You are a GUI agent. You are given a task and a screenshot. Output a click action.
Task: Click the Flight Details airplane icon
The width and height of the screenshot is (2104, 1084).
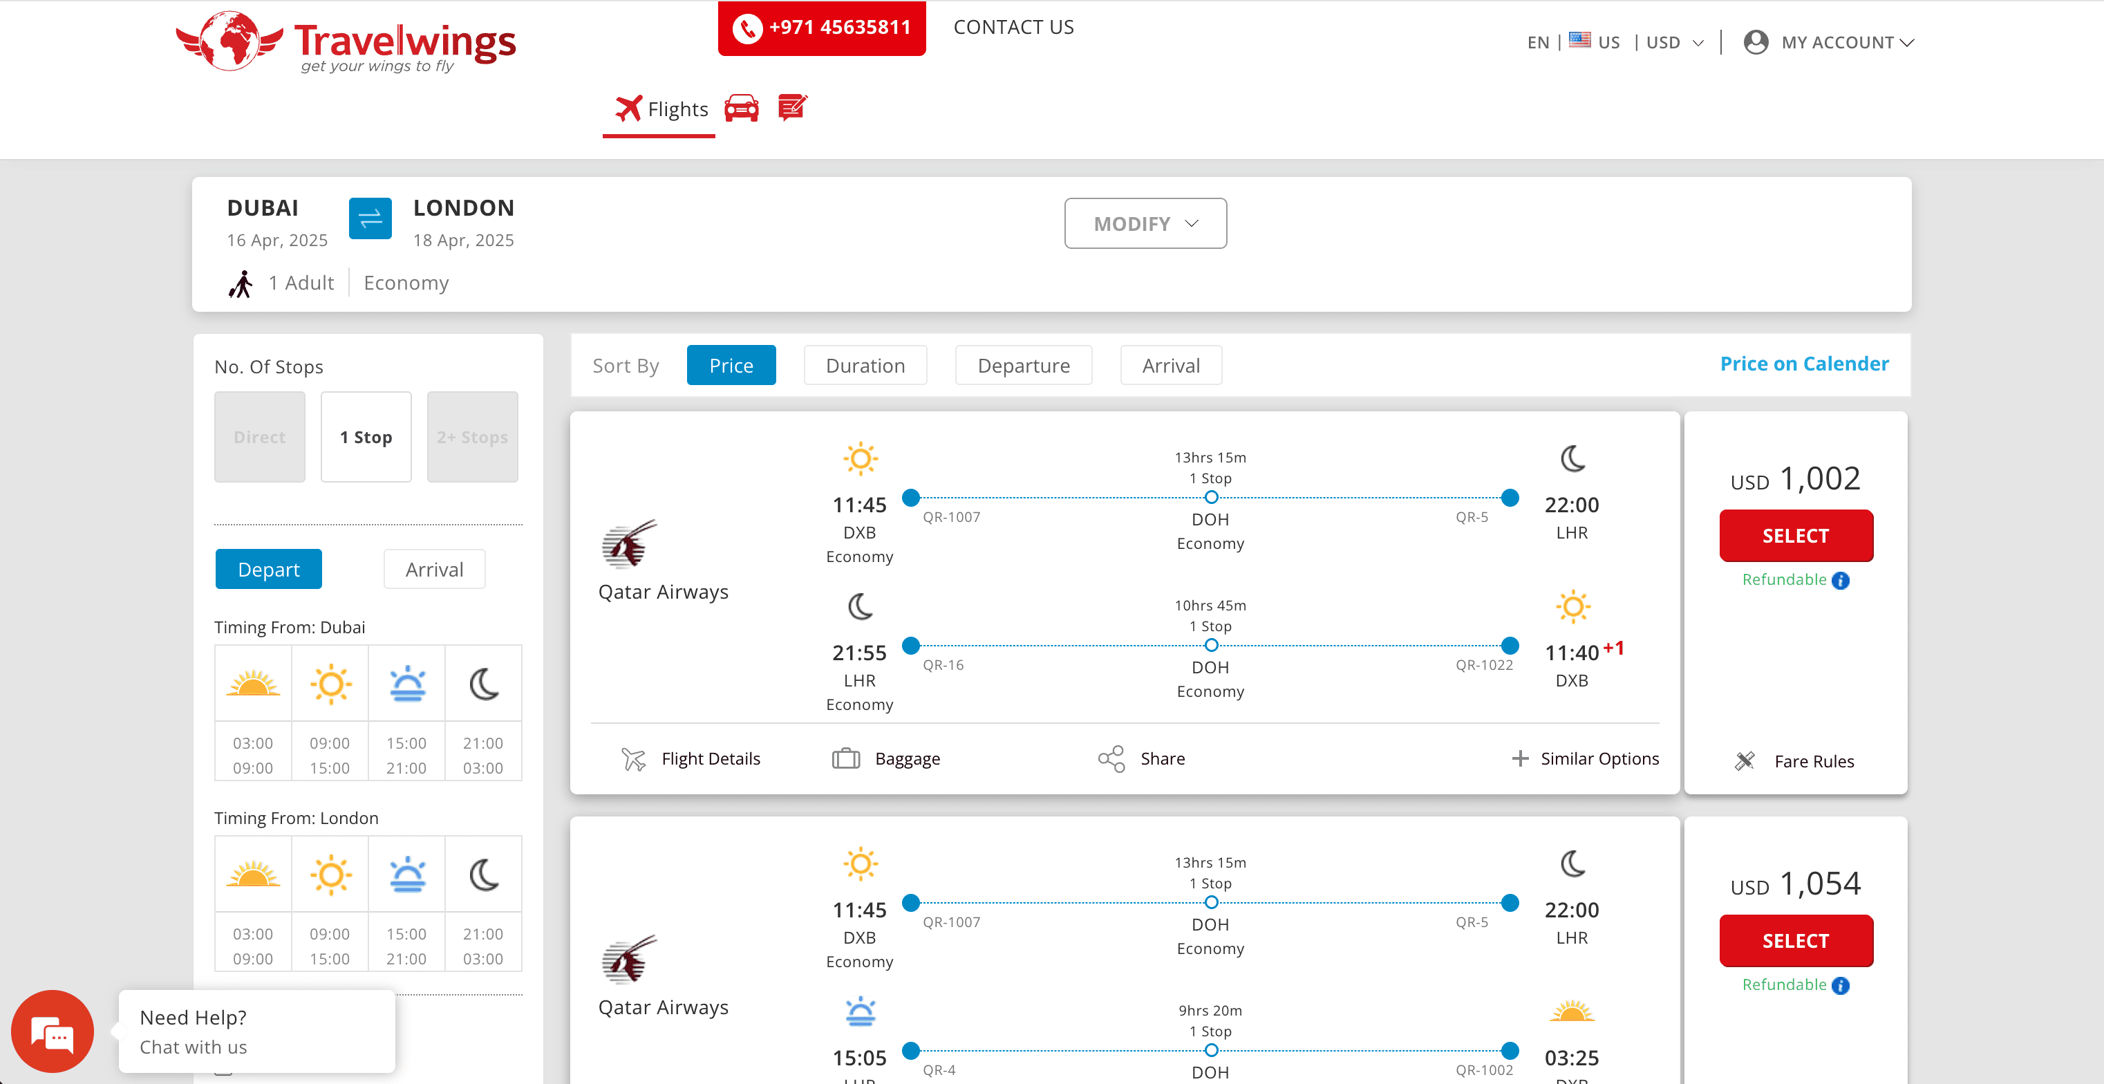tap(633, 759)
